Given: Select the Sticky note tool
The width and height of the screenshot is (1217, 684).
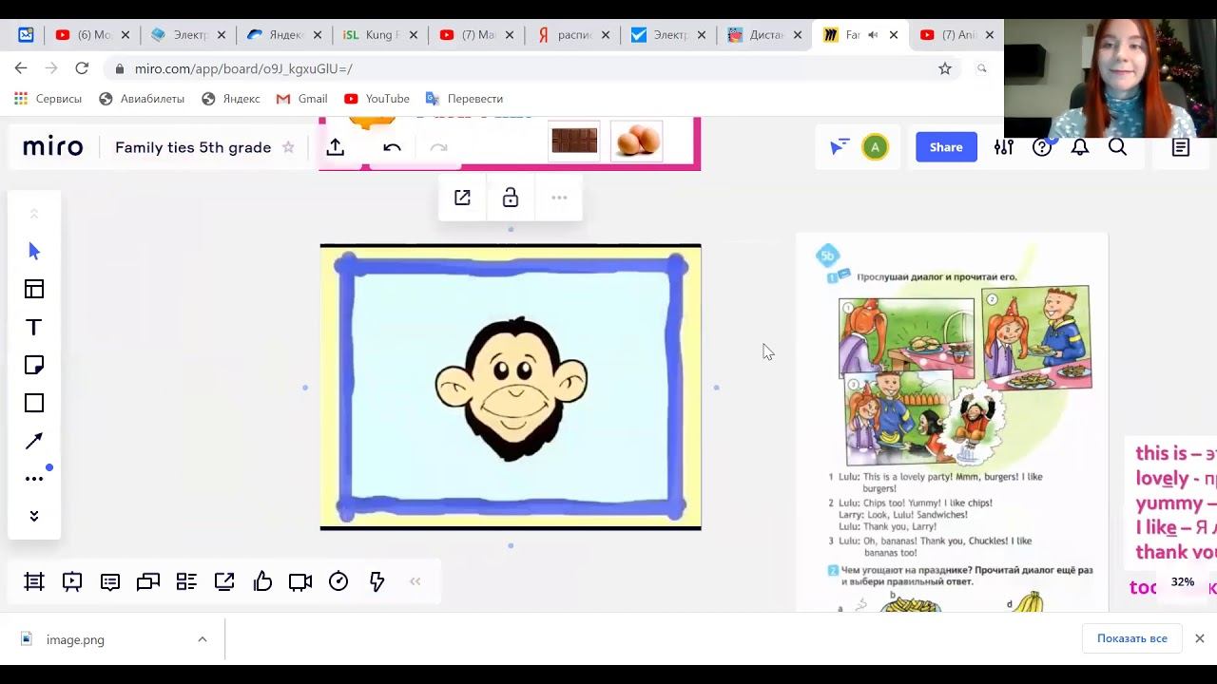Looking at the screenshot, I should (34, 365).
